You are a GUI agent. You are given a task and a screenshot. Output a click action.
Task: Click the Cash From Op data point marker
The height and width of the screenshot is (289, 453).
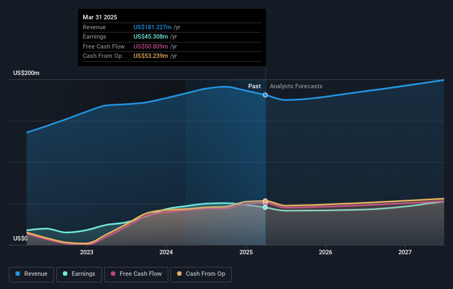[265, 201]
